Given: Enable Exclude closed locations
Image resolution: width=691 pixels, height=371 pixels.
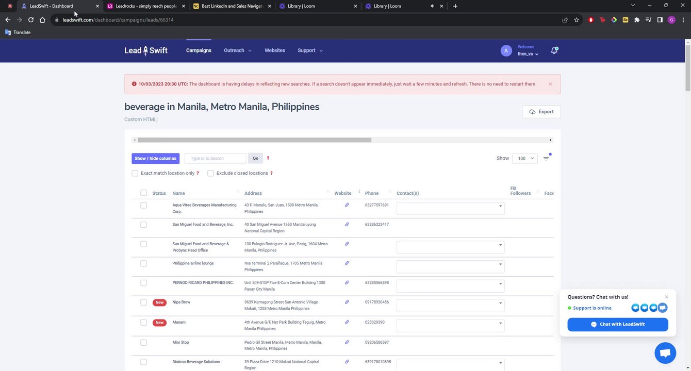Looking at the screenshot, I should (210, 173).
